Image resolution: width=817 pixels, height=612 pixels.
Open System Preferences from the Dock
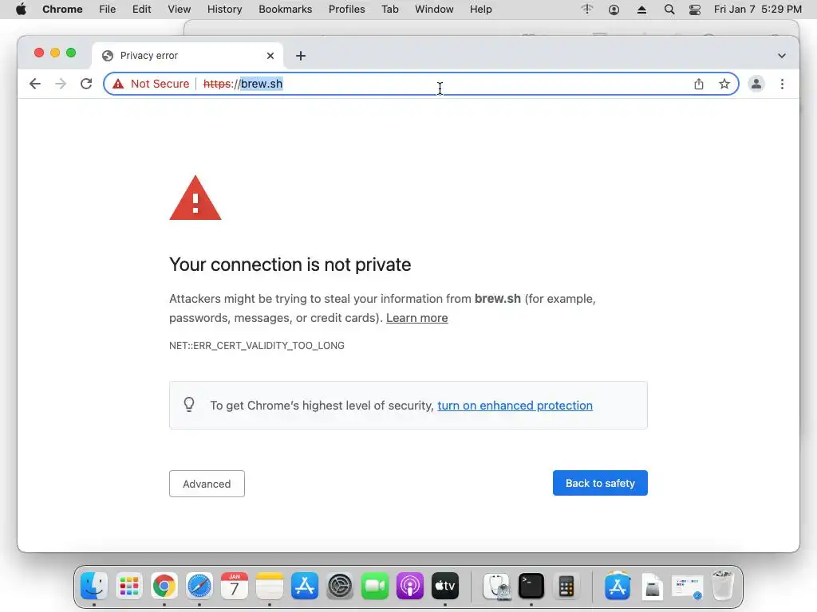(340, 586)
